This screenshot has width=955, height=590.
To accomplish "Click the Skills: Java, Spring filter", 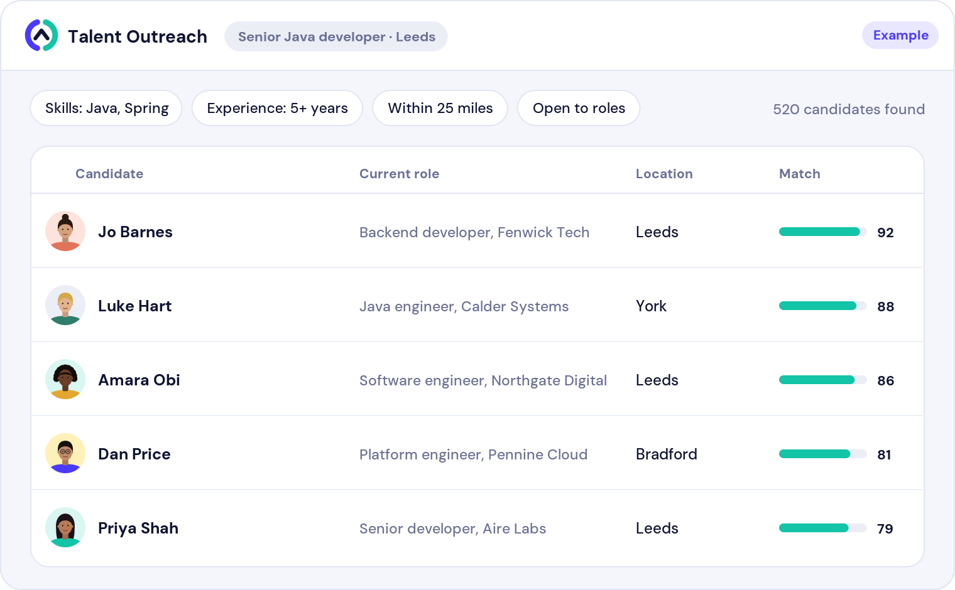I will point(106,108).
